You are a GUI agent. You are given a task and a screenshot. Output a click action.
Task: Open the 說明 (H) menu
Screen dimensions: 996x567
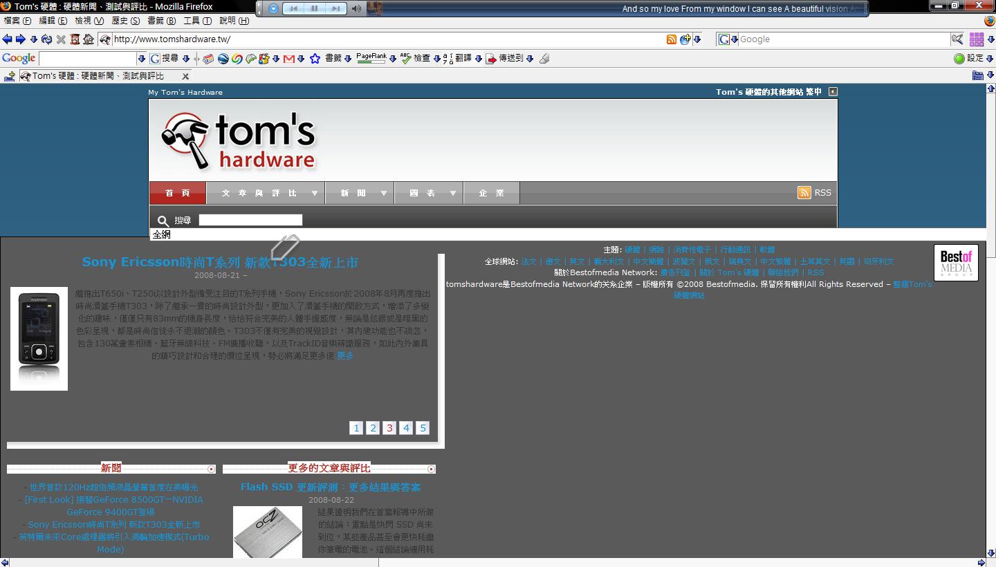click(x=234, y=21)
